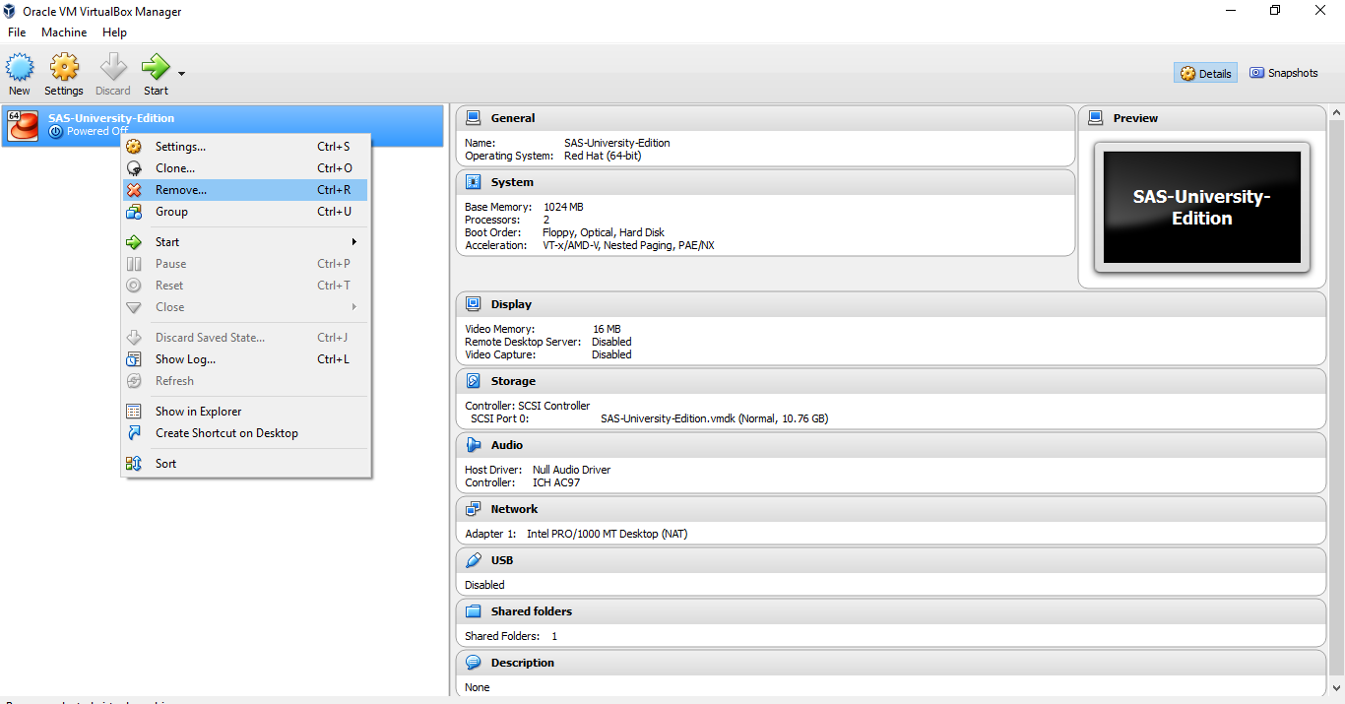Open the General section header link
1345x704 pixels.
coord(513,118)
